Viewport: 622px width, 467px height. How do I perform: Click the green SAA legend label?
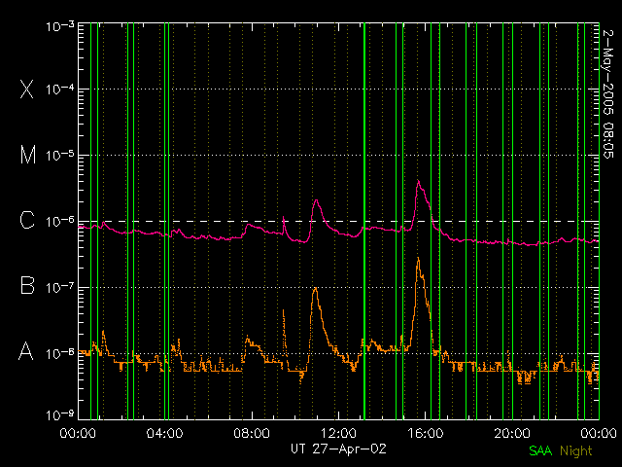[x=540, y=450]
